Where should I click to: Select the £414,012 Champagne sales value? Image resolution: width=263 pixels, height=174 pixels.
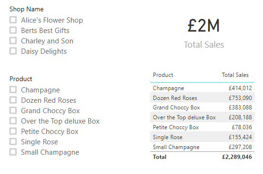(x=240, y=88)
